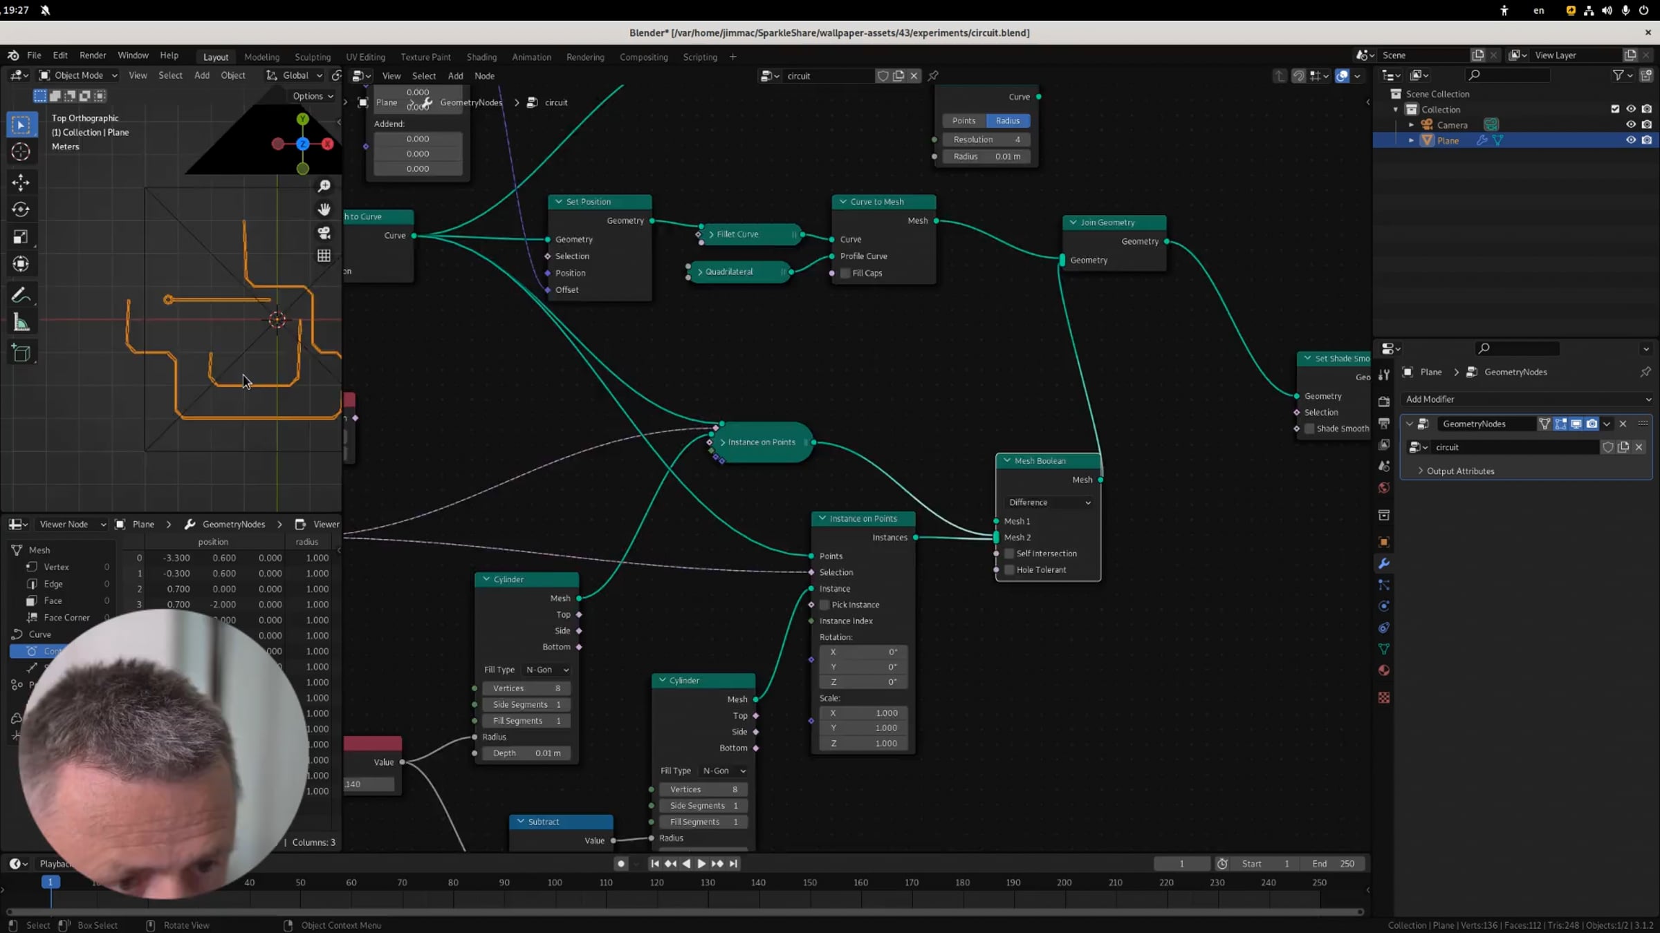The width and height of the screenshot is (1660, 933).
Task: Select the Measure tool
Action: (21, 323)
